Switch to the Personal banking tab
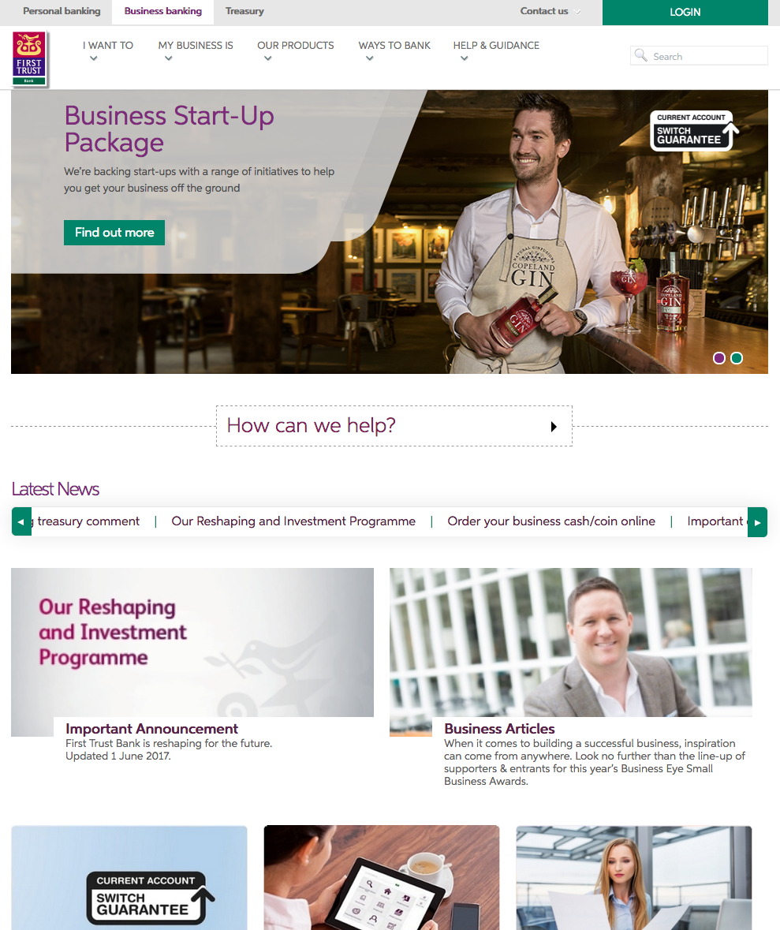Screen dimensions: 780x930 62,11
